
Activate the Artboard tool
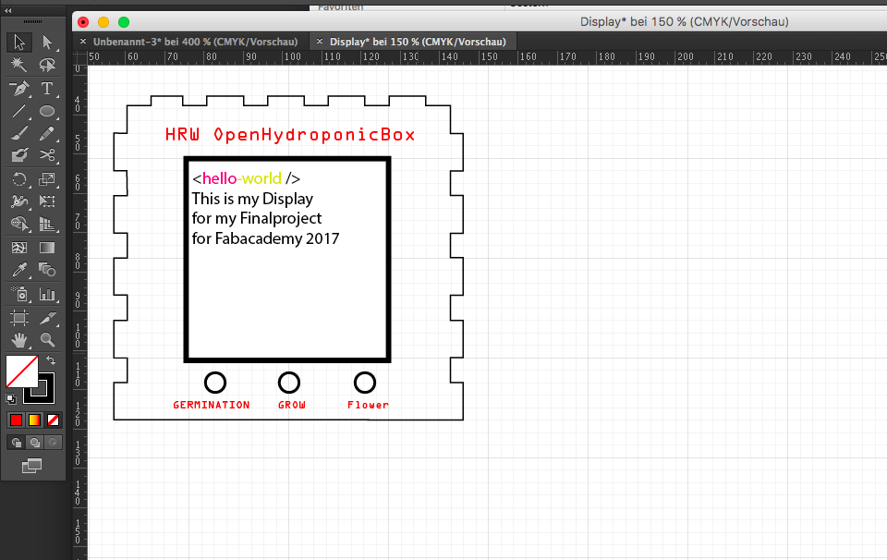tap(18, 317)
